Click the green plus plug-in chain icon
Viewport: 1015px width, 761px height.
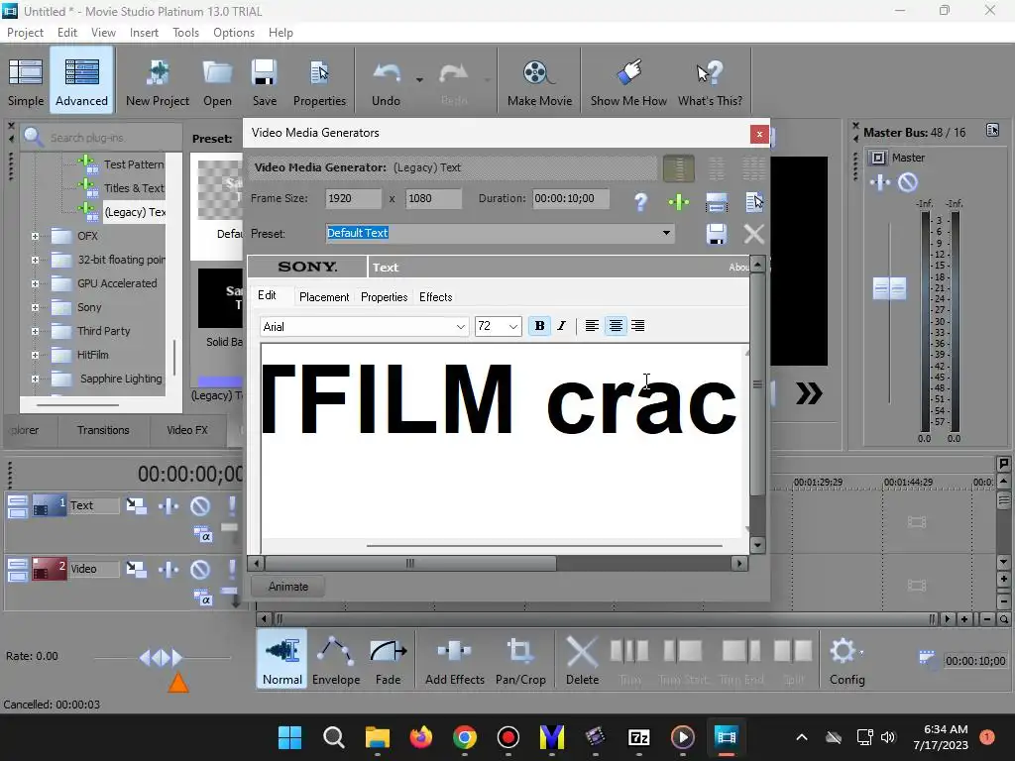point(678,202)
